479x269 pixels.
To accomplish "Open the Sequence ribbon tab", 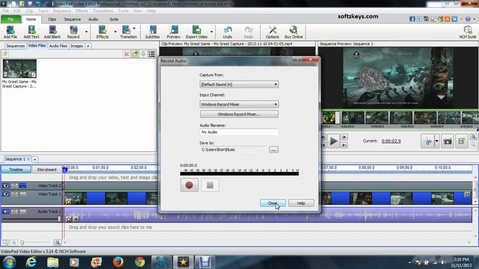I will tap(72, 19).
